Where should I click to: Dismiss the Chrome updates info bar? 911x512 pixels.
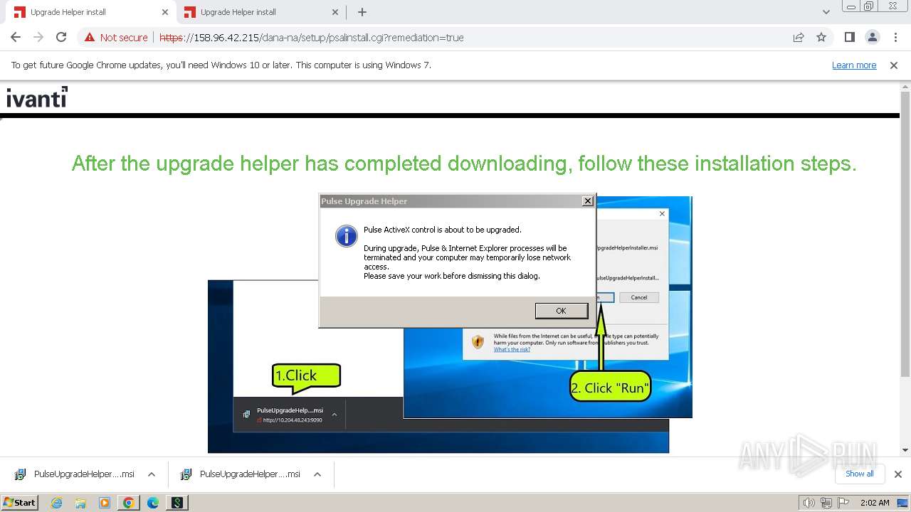pos(894,65)
